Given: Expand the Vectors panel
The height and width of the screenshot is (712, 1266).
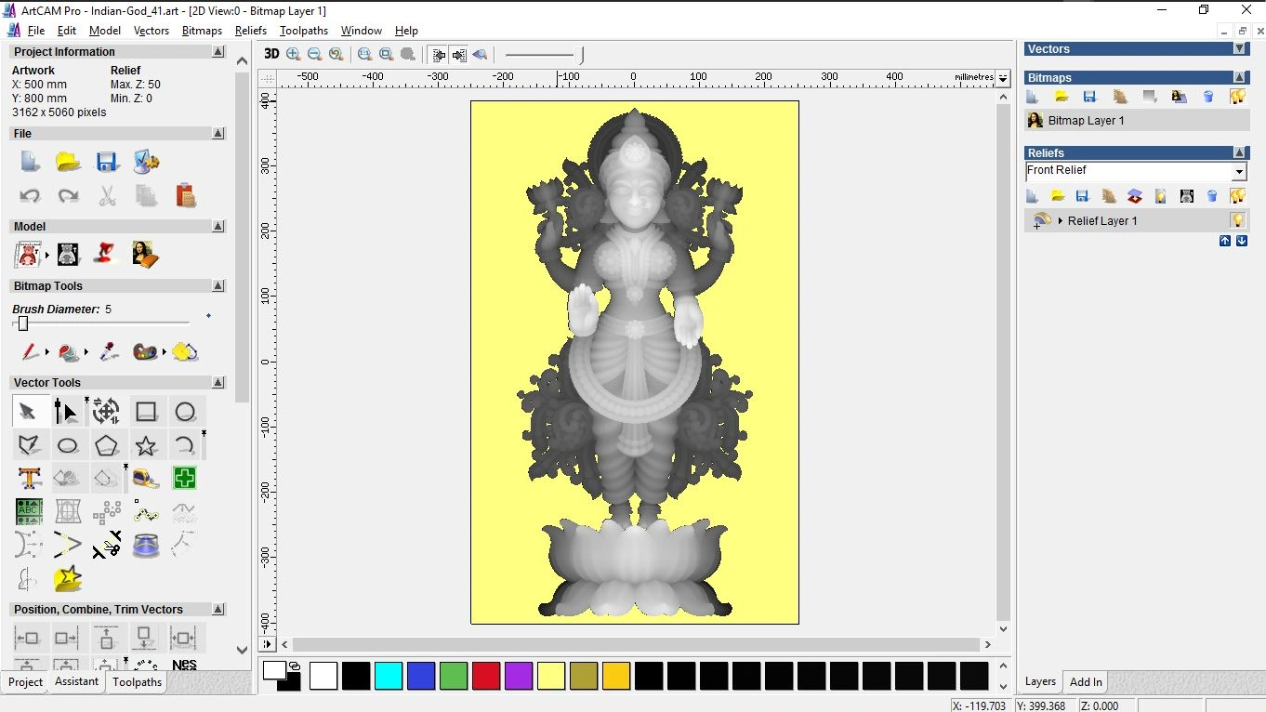Looking at the screenshot, I should (1239, 48).
